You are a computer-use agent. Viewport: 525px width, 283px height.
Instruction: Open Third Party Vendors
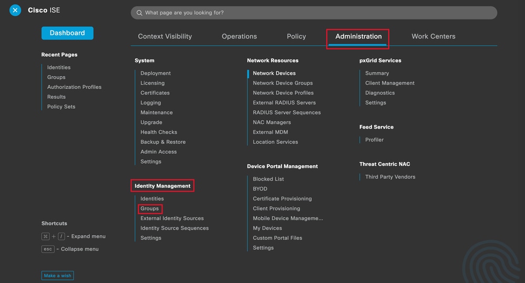pyautogui.click(x=390, y=177)
